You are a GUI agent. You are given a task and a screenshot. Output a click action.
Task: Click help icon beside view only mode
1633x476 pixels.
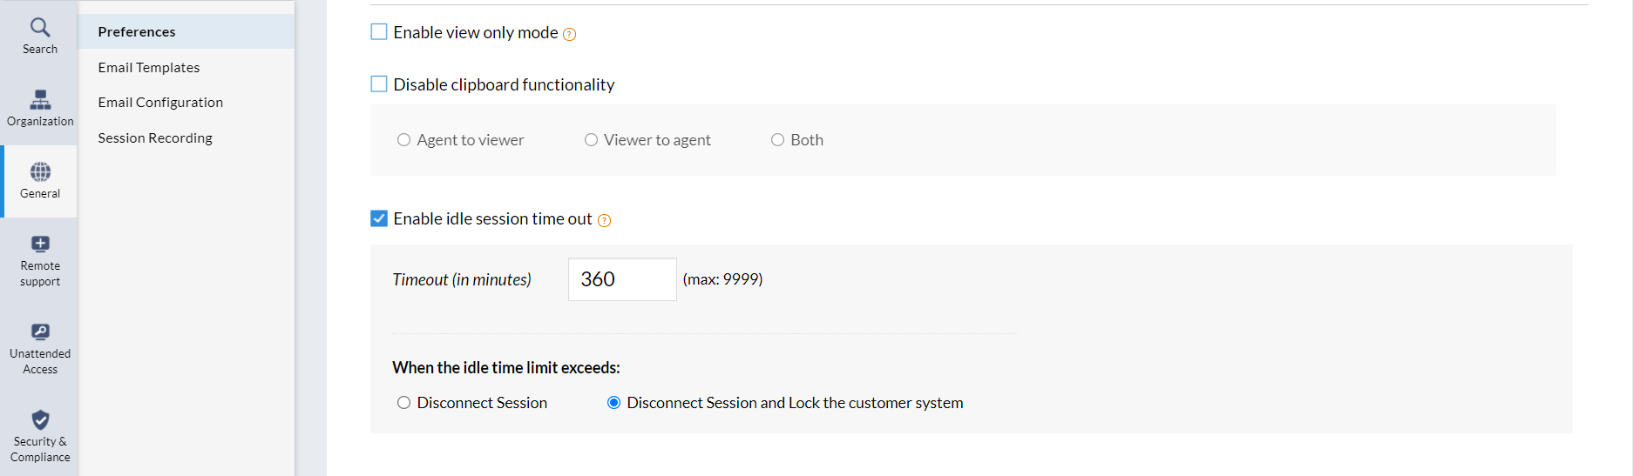570,35
